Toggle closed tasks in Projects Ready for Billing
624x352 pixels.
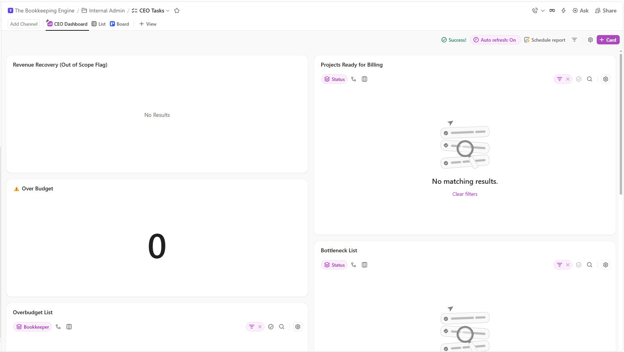point(579,79)
